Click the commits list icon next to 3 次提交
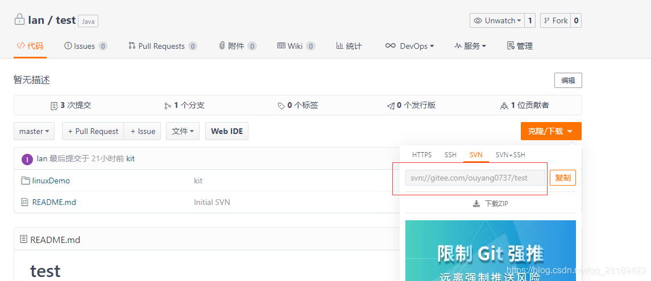The width and height of the screenshot is (651, 281). (54, 106)
